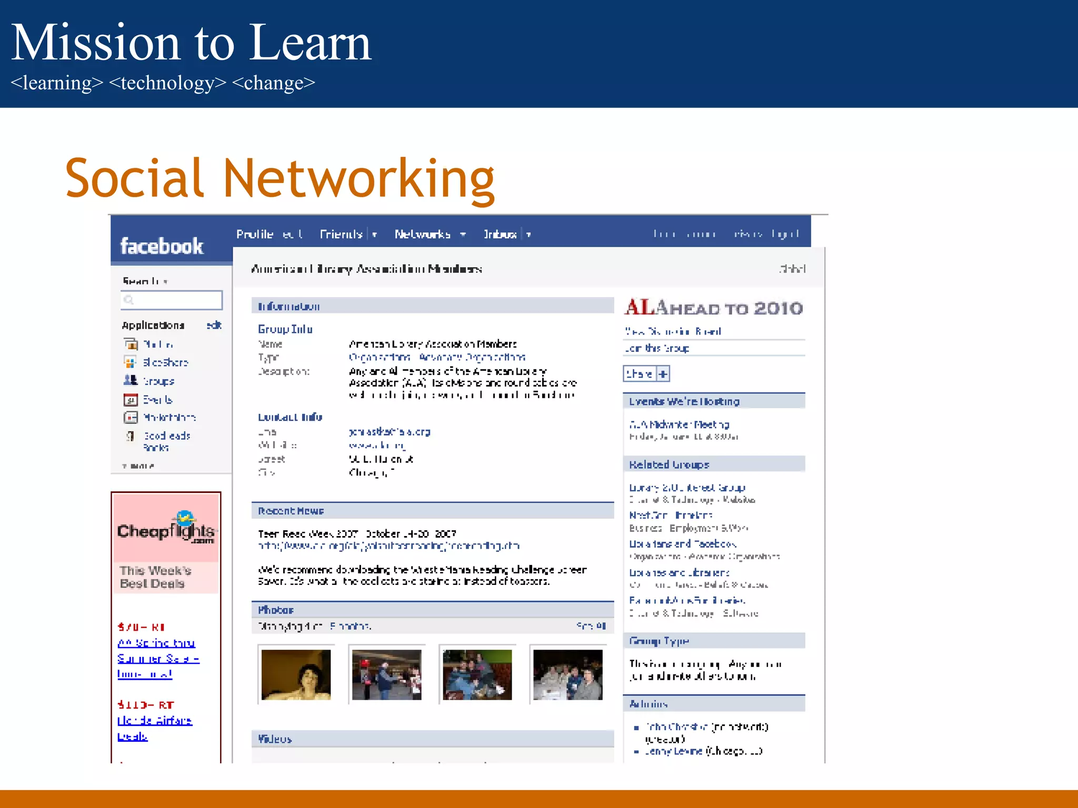Click Join this Group link
This screenshot has width=1078, height=808.
pos(656,348)
